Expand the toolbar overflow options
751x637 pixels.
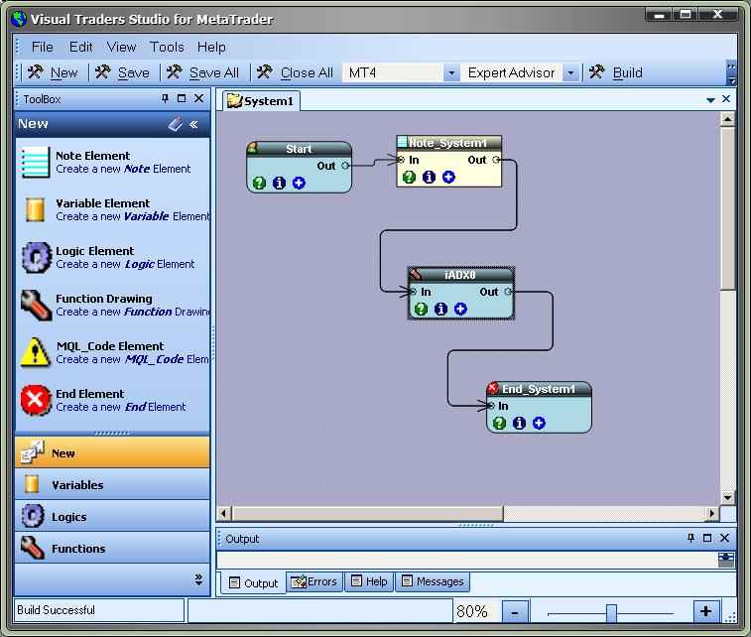(731, 72)
